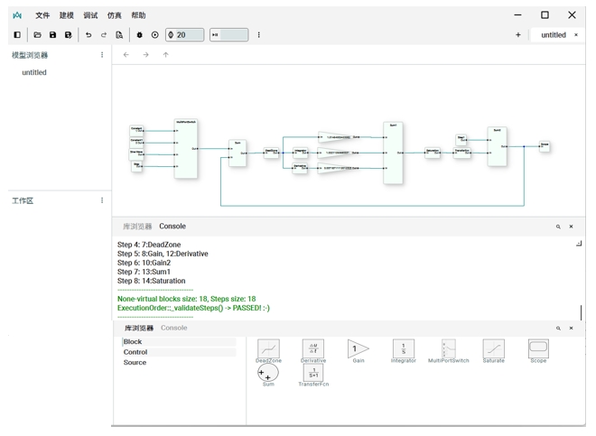Select the Gain block icon

pos(359,350)
